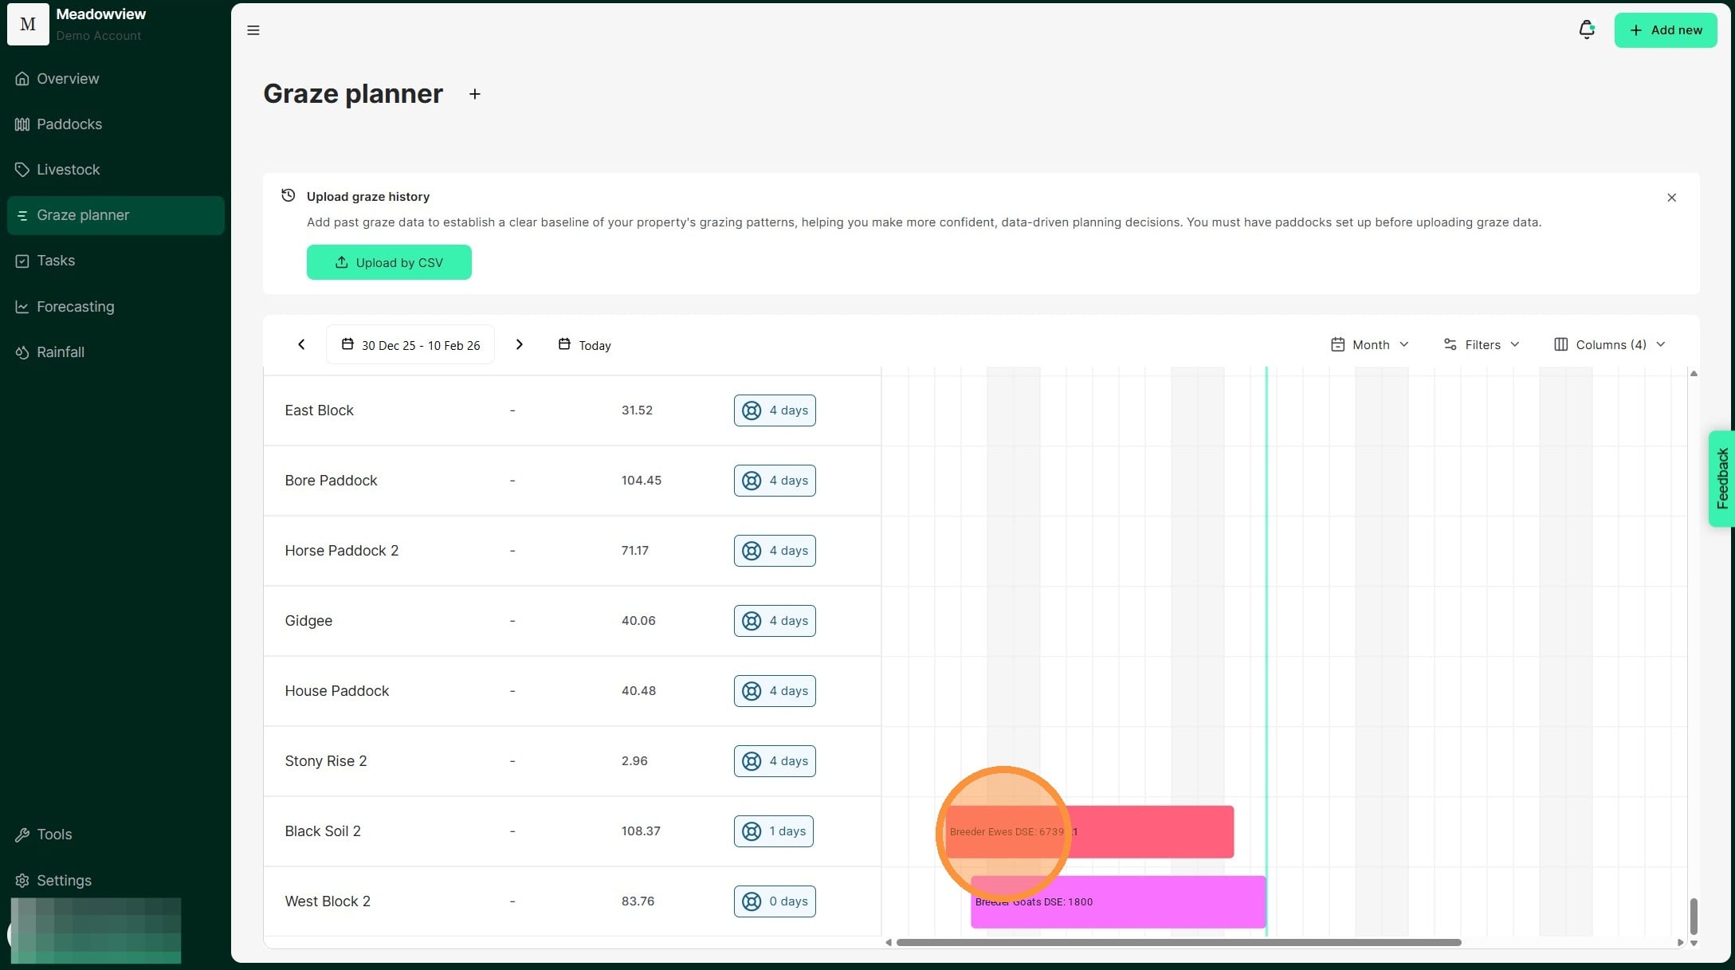The height and width of the screenshot is (970, 1735).
Task: Click the Breeder Goats magenta graze bar
Action: (1156, 902)
